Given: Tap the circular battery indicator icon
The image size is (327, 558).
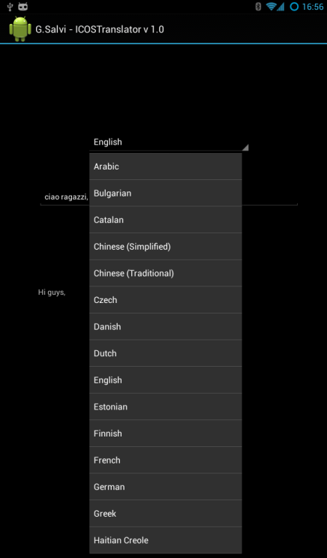Looking at the screenshot, I should pyautogui.click(x=294, y=7).
